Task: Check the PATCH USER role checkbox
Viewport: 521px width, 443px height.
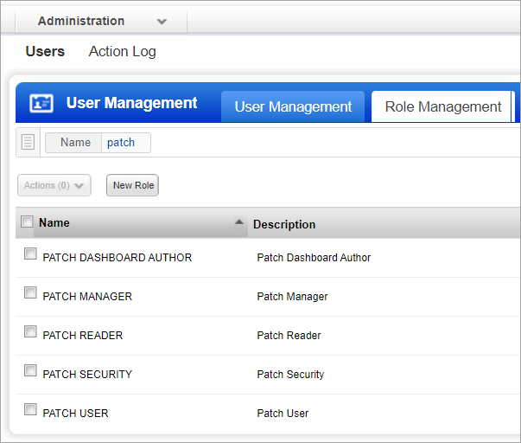Action: 30,409
